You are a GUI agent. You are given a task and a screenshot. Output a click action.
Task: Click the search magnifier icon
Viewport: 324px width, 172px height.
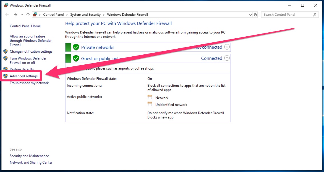tap(315, 15)
